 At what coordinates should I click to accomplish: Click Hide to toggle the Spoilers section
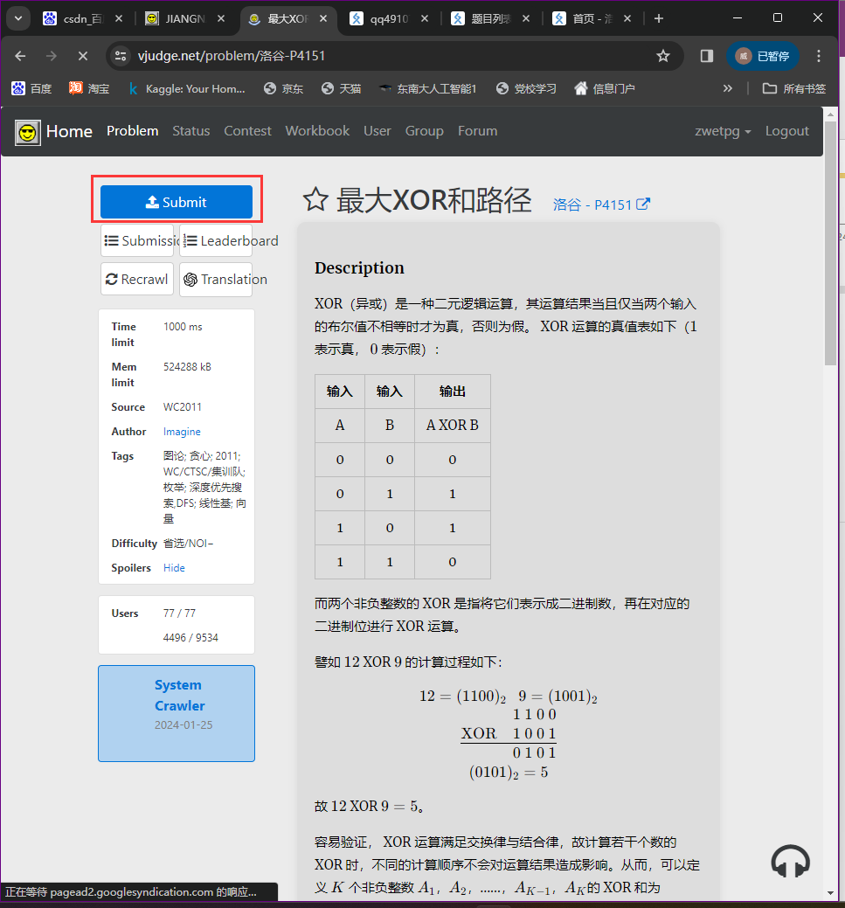point(174,568)
